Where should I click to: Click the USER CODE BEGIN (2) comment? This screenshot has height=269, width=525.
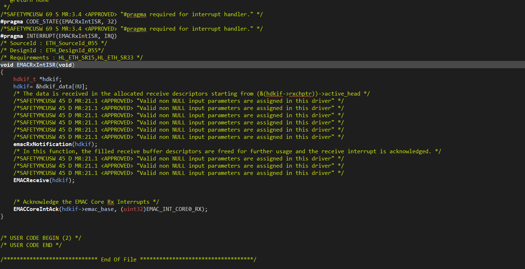click(x=41, y=238)
